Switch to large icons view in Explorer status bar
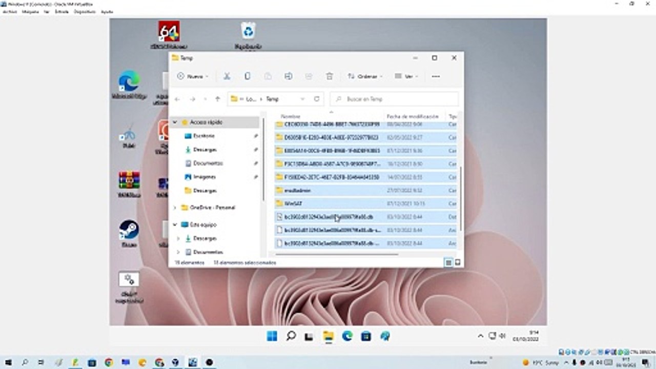Screen dimensions: 656x369 pyautogui.click(x=458, y=262)
